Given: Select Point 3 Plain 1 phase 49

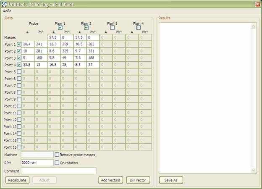Looking at the screenshot, I should [67, 58].
